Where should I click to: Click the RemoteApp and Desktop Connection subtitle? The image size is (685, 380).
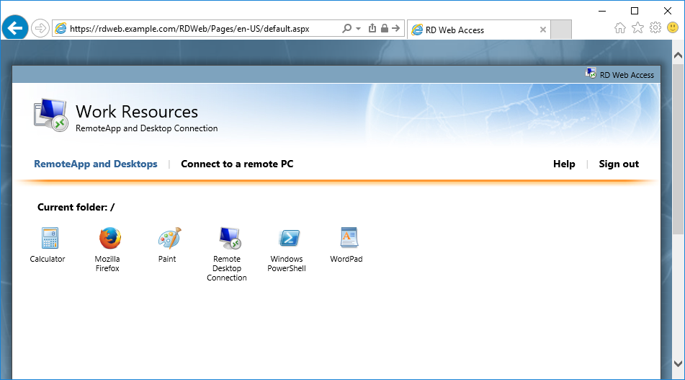[x=146, y=128]
